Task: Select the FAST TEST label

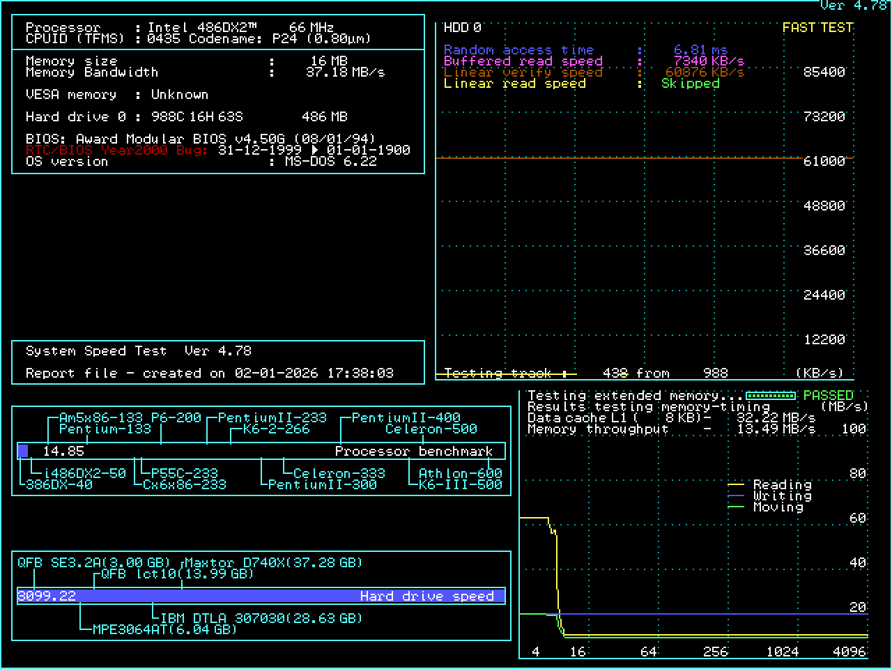Action: pyautogui.click(x=817, y=28)
